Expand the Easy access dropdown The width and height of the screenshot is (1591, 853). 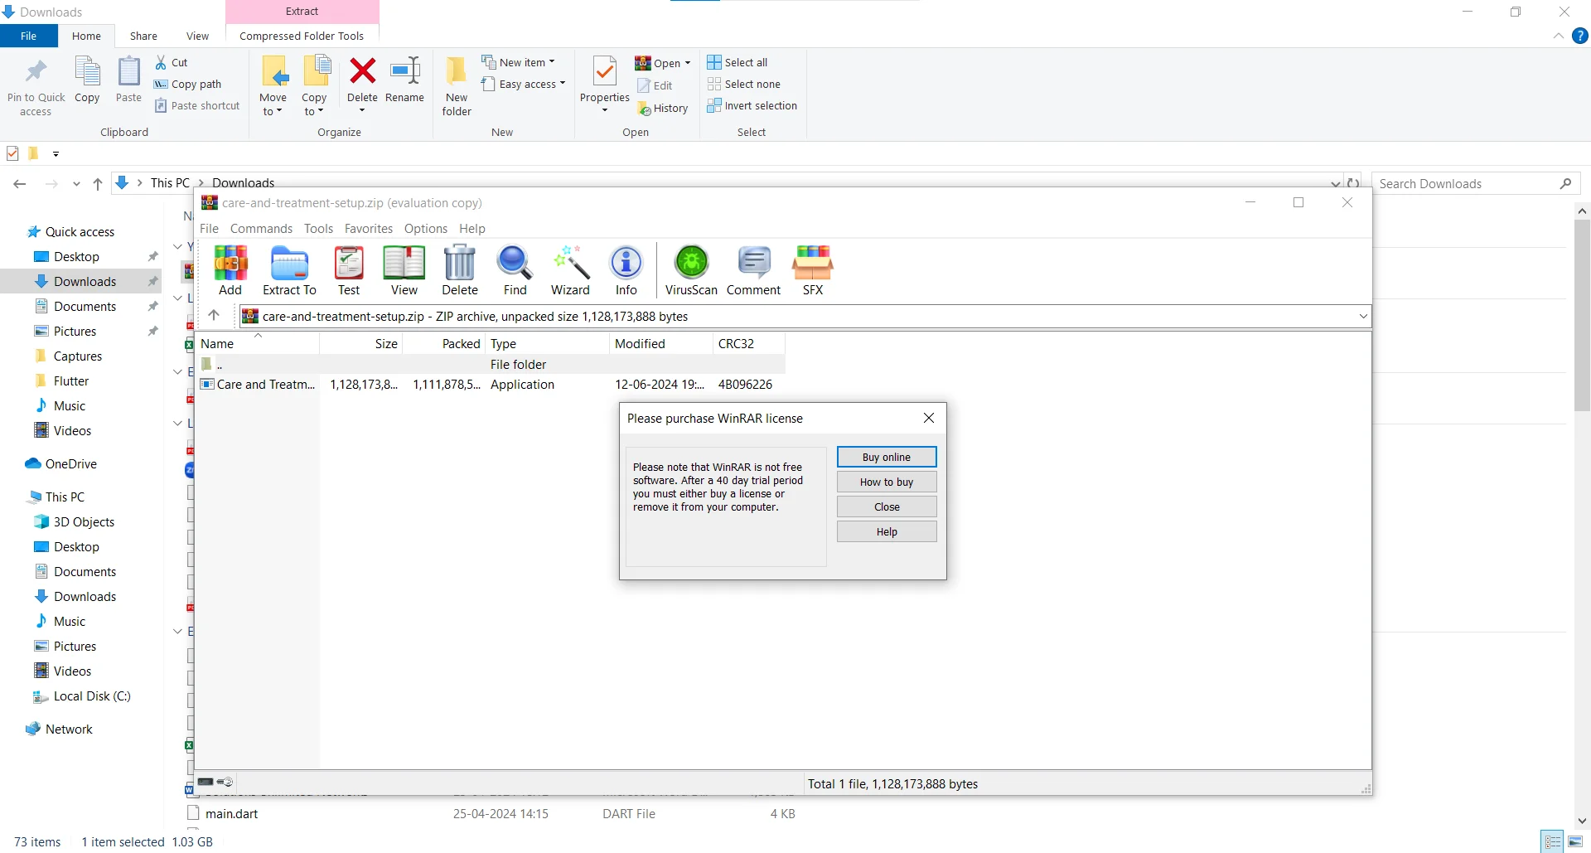click(563, 84)
